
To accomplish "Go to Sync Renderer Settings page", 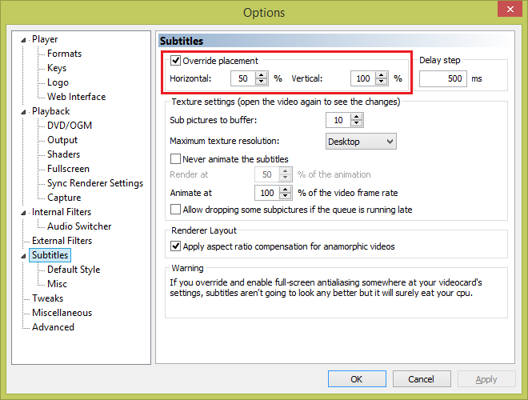I will pos(94,183).
